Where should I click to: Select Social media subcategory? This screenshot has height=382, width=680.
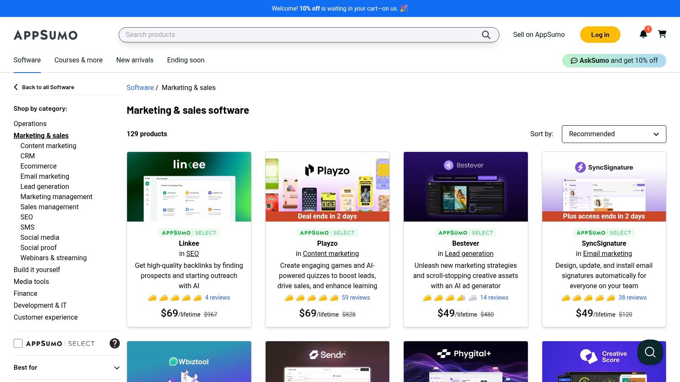click(40, 237)
